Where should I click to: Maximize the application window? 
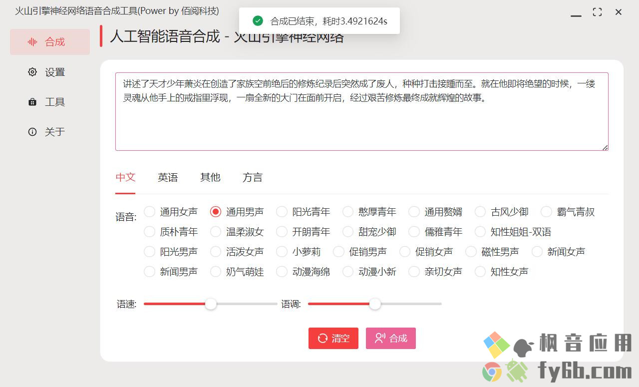pyautogui.click(x=597, y=12)
